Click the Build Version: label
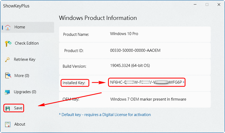This screenshot has width=225, height=133. click(74, 66)
